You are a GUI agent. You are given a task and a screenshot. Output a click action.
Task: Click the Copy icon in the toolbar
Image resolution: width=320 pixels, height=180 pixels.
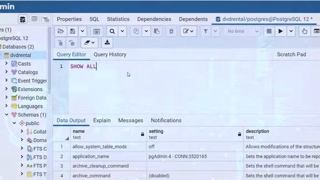click(136, 31)
